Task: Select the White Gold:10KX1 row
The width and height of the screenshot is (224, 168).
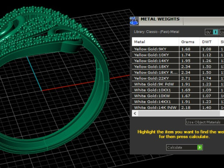Action: coord(178,90)
